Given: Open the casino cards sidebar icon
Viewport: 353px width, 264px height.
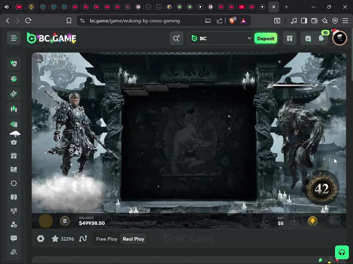Looking at the screenshot, I should [14, 63].
